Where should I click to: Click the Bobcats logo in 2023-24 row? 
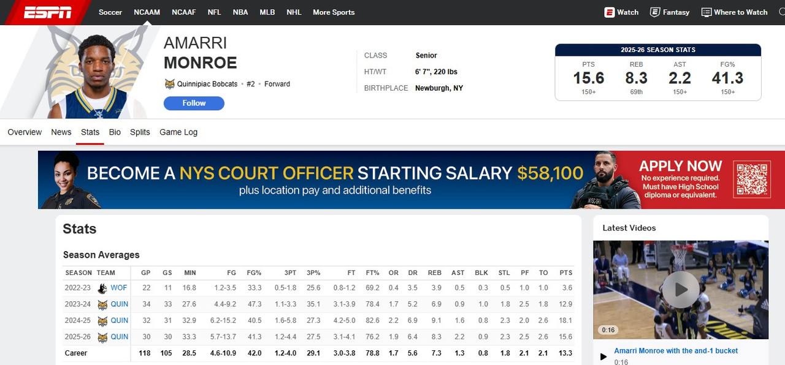pyautogui.click(x=102, y=304)
